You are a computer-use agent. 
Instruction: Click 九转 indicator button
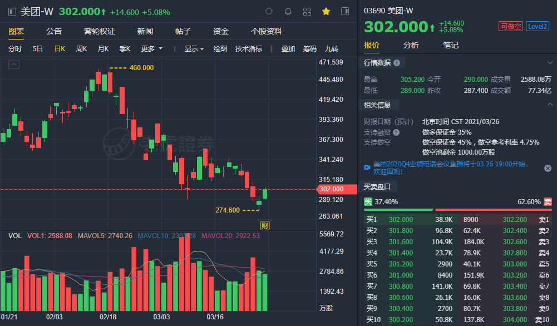[332, 48]
